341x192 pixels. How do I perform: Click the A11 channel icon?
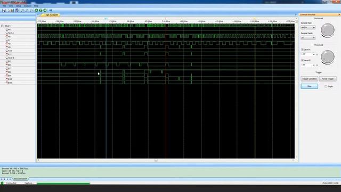[7, 54]
